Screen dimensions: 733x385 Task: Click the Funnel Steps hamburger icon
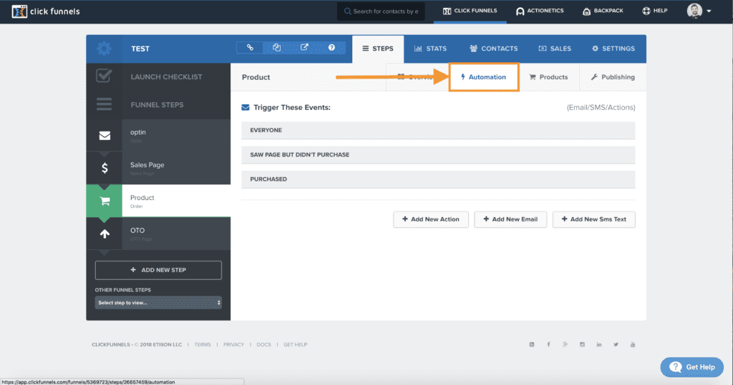(x=104, y=104)
